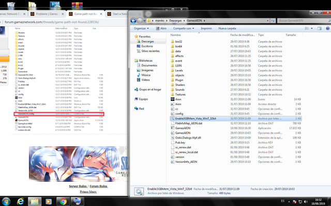Open the bin64 folder icon

tap(172, 46)
